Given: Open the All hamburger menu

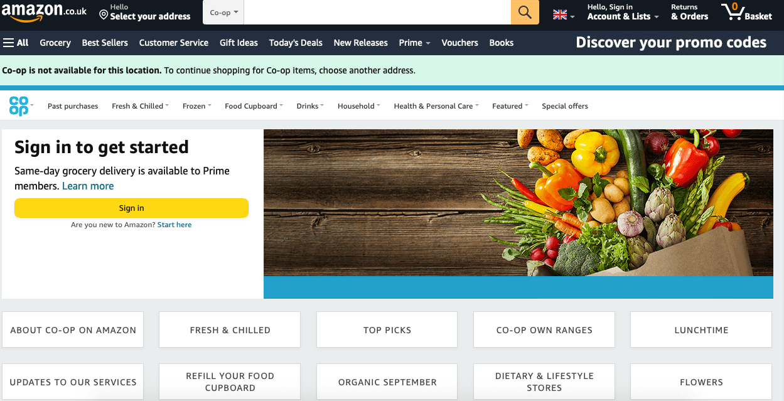Looking at the screenshot, I should pyautogui.click(x=16, y=42).
